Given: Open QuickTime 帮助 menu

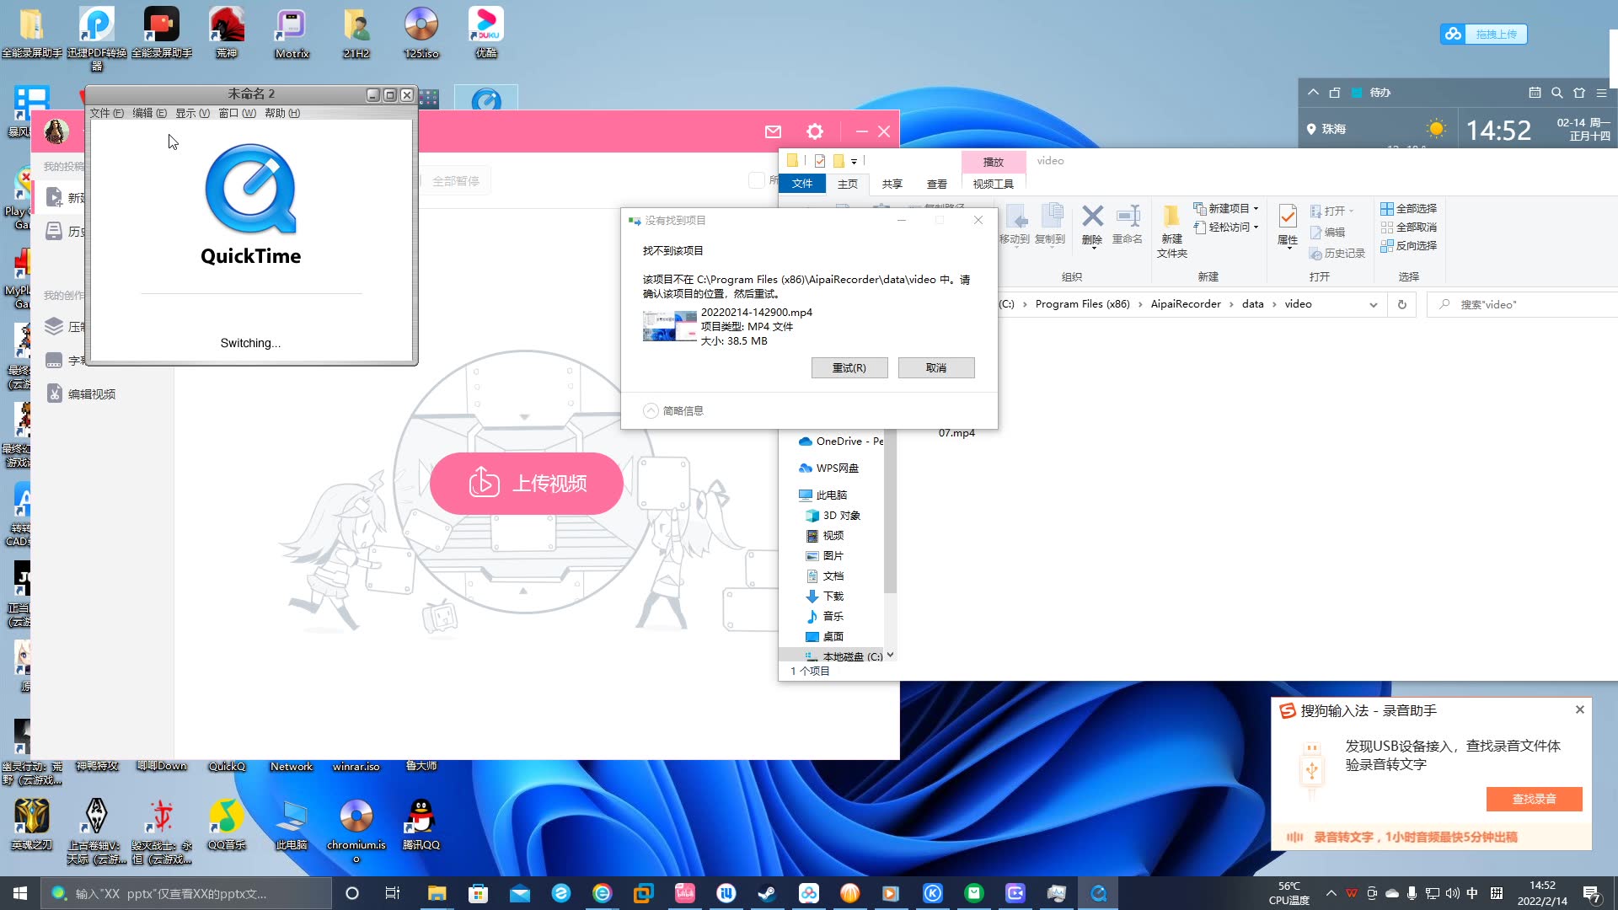Looking at the screenshot, I should point(281,113).
